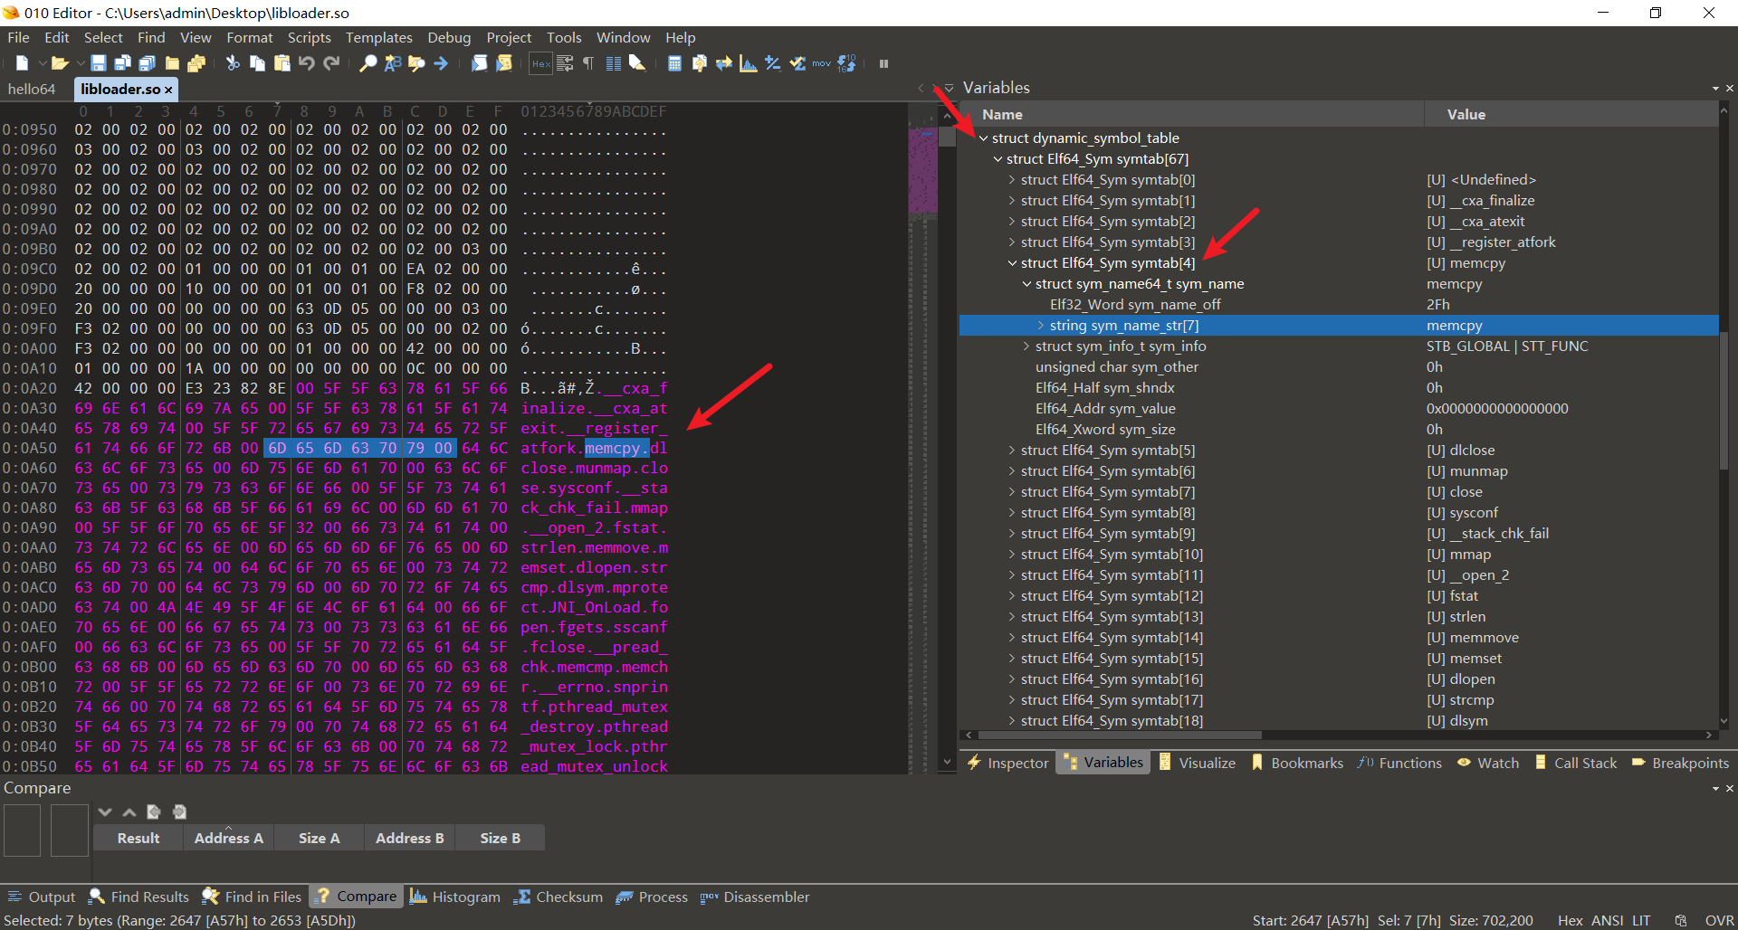Toggle the highlighter toolbar button

(638, 63)
